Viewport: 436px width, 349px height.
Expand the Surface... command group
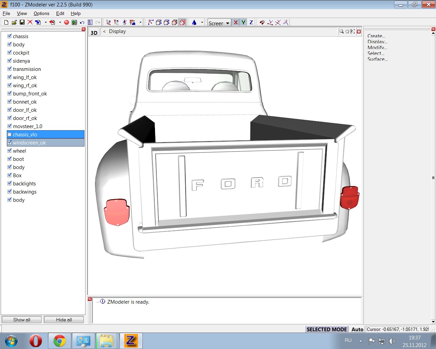pyautogui.click(x=377, y=59)
